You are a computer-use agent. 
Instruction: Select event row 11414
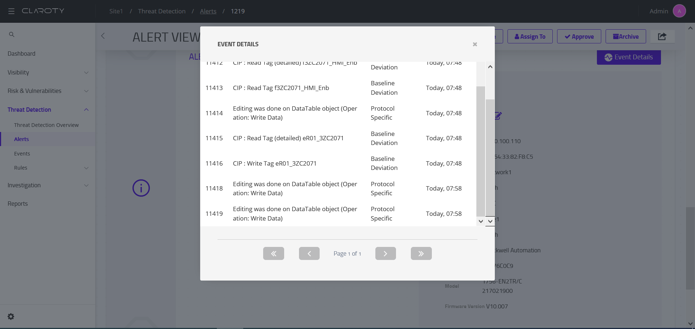pos(338,113)
